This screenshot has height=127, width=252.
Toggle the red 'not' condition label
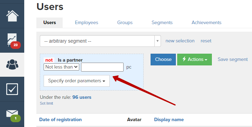(49, 60)
